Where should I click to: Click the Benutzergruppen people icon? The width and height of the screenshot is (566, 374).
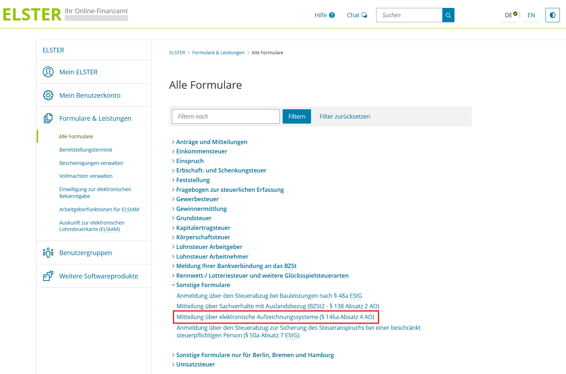(48, 253)
